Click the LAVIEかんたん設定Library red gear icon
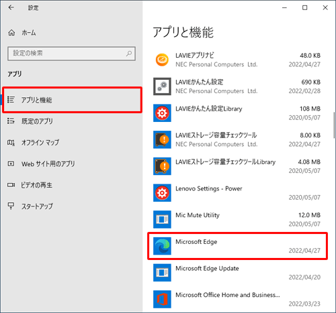The image size is (336, 313). click(162, 113)
